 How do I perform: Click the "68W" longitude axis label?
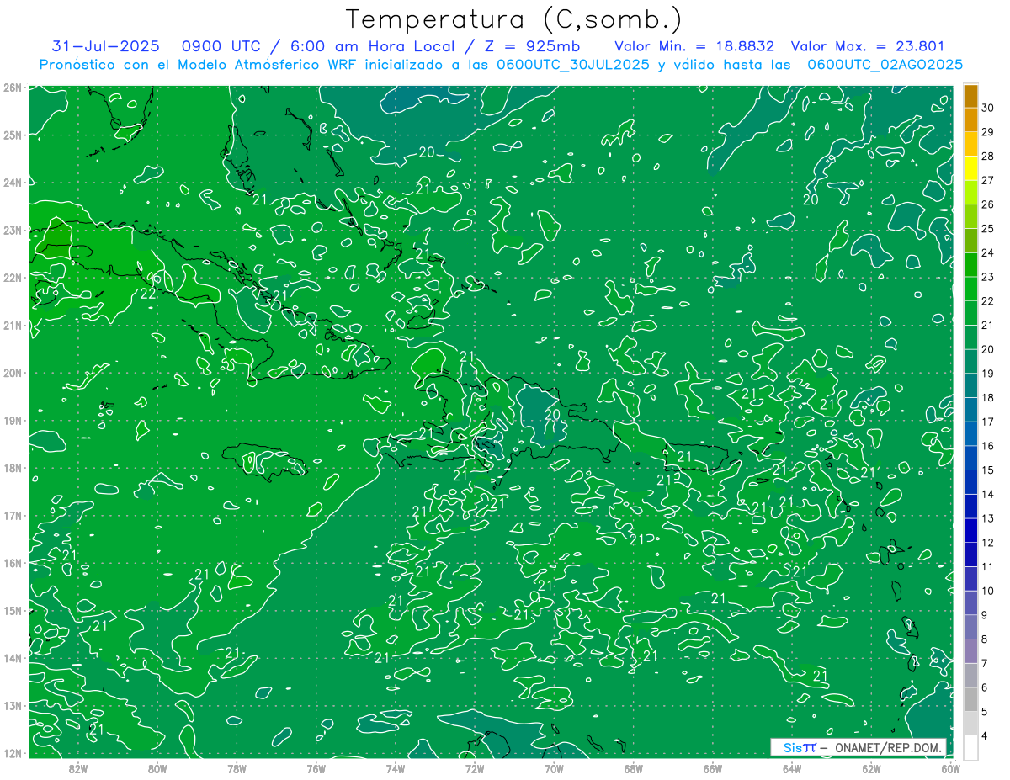click(634, 768)
